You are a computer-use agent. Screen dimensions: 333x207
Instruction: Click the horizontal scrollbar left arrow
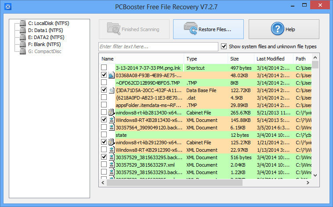103,182
